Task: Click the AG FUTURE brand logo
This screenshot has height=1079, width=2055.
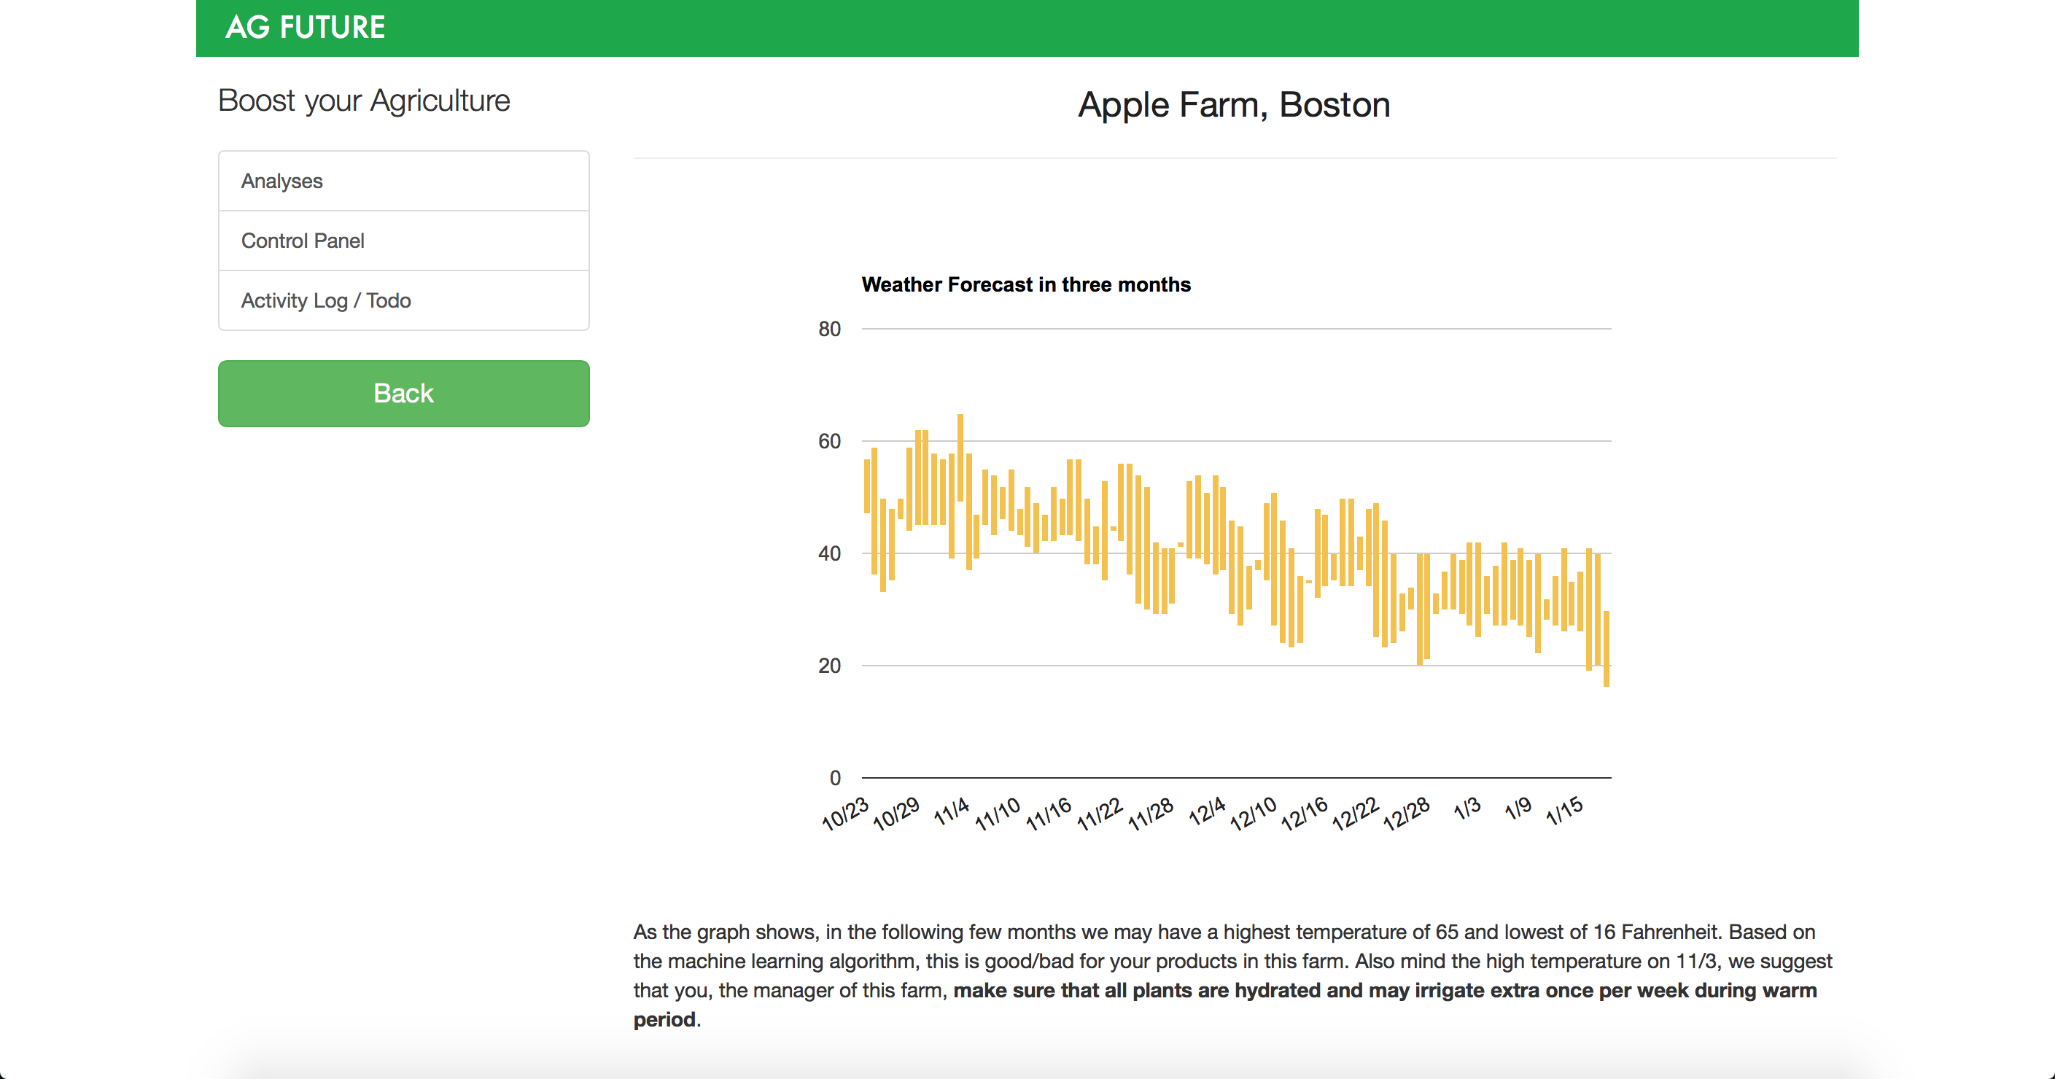Action: coord(305,28)
